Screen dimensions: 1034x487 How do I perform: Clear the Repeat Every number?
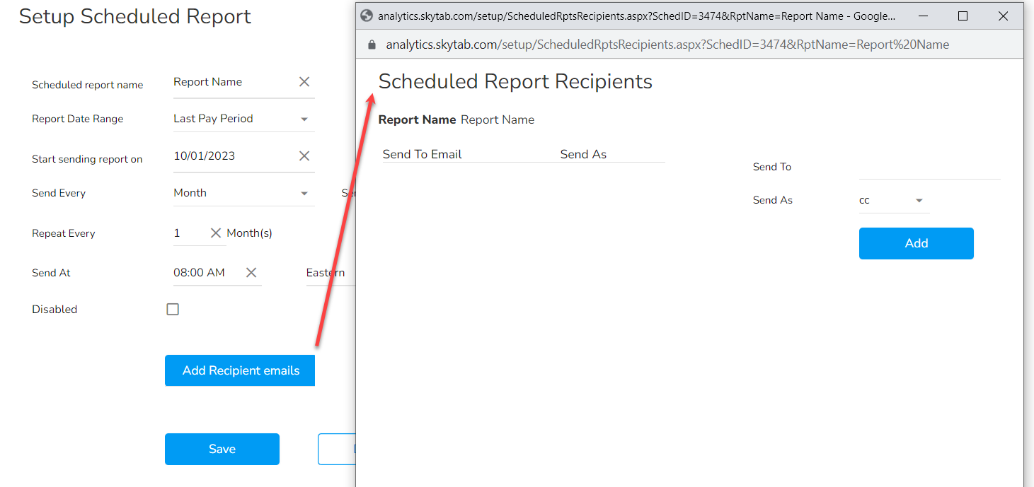[216, 233]
